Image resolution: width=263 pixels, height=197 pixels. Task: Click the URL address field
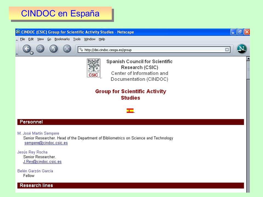tap(154, 50)
